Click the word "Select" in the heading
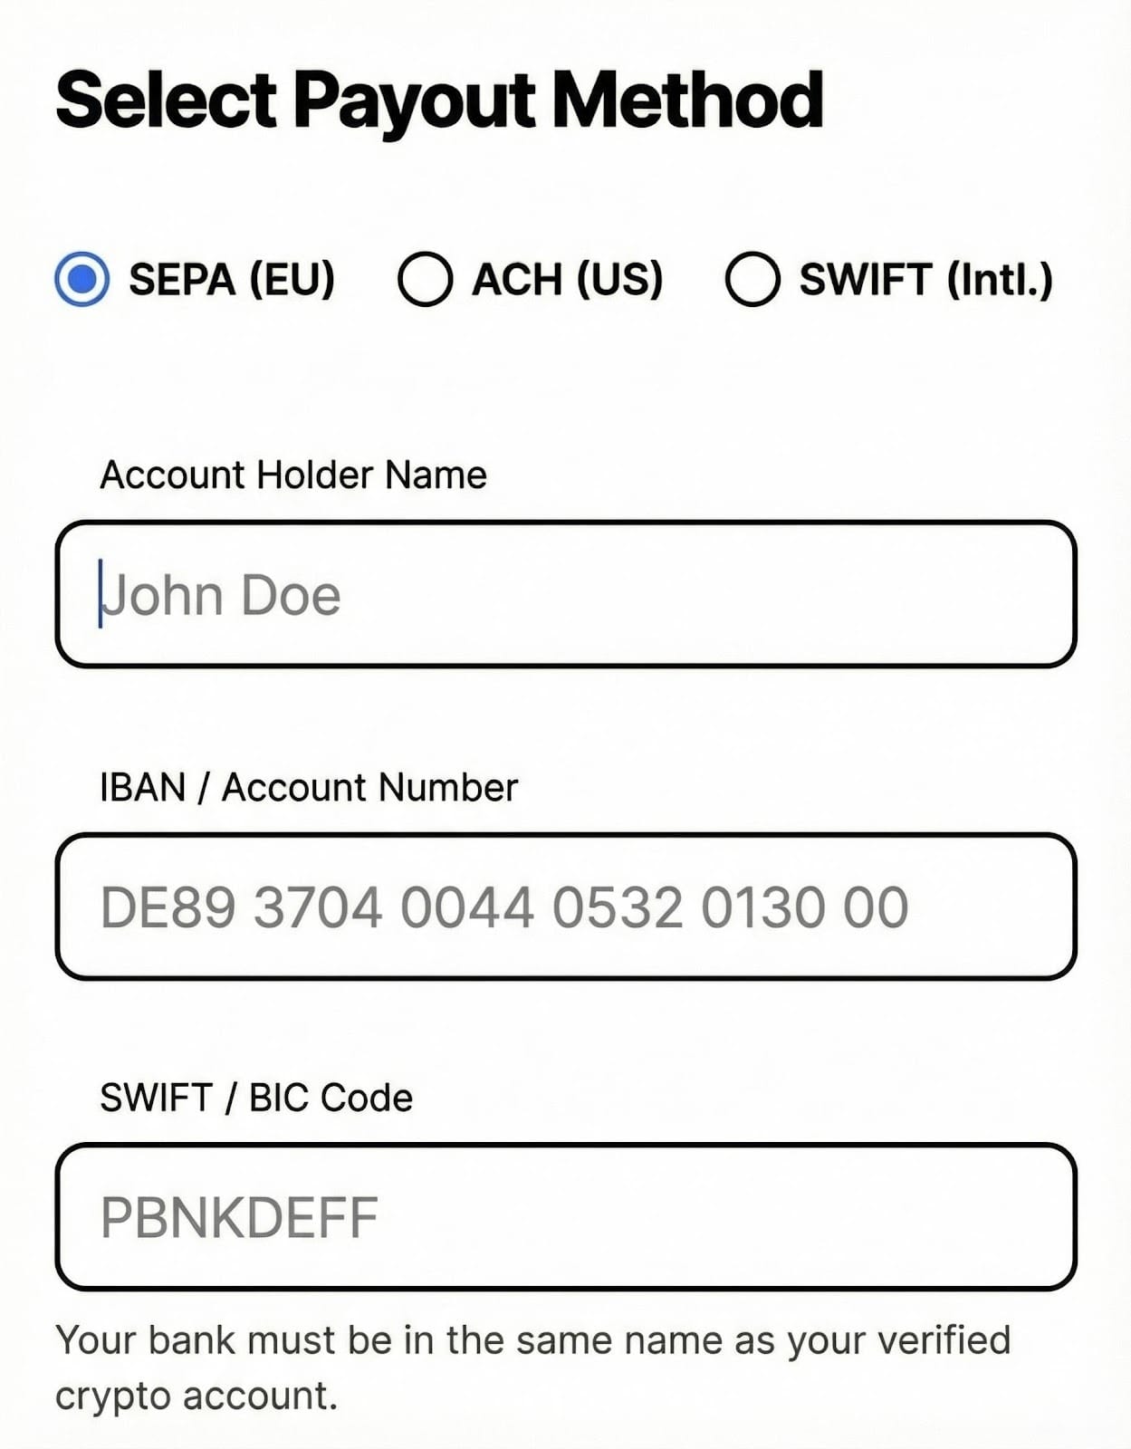The height and width of the screenshot is (1449, 1131). coord(167,100)
